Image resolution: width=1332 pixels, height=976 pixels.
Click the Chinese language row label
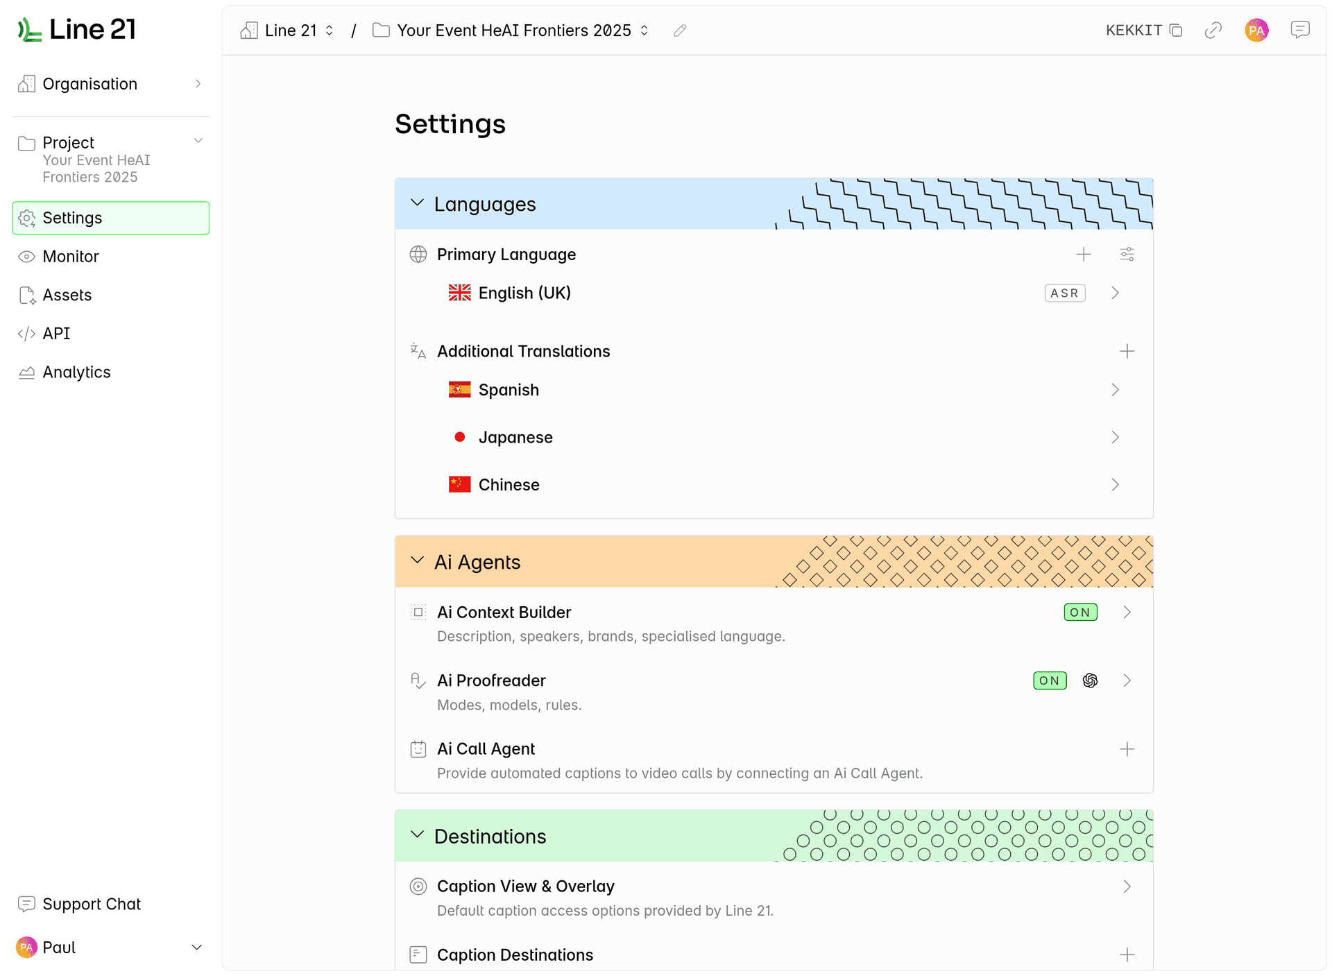point(509,485)
